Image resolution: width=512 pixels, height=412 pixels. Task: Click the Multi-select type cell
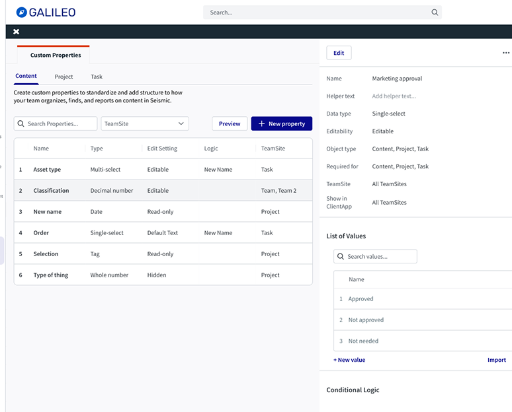pyautogui.click(x=105, y=170)
